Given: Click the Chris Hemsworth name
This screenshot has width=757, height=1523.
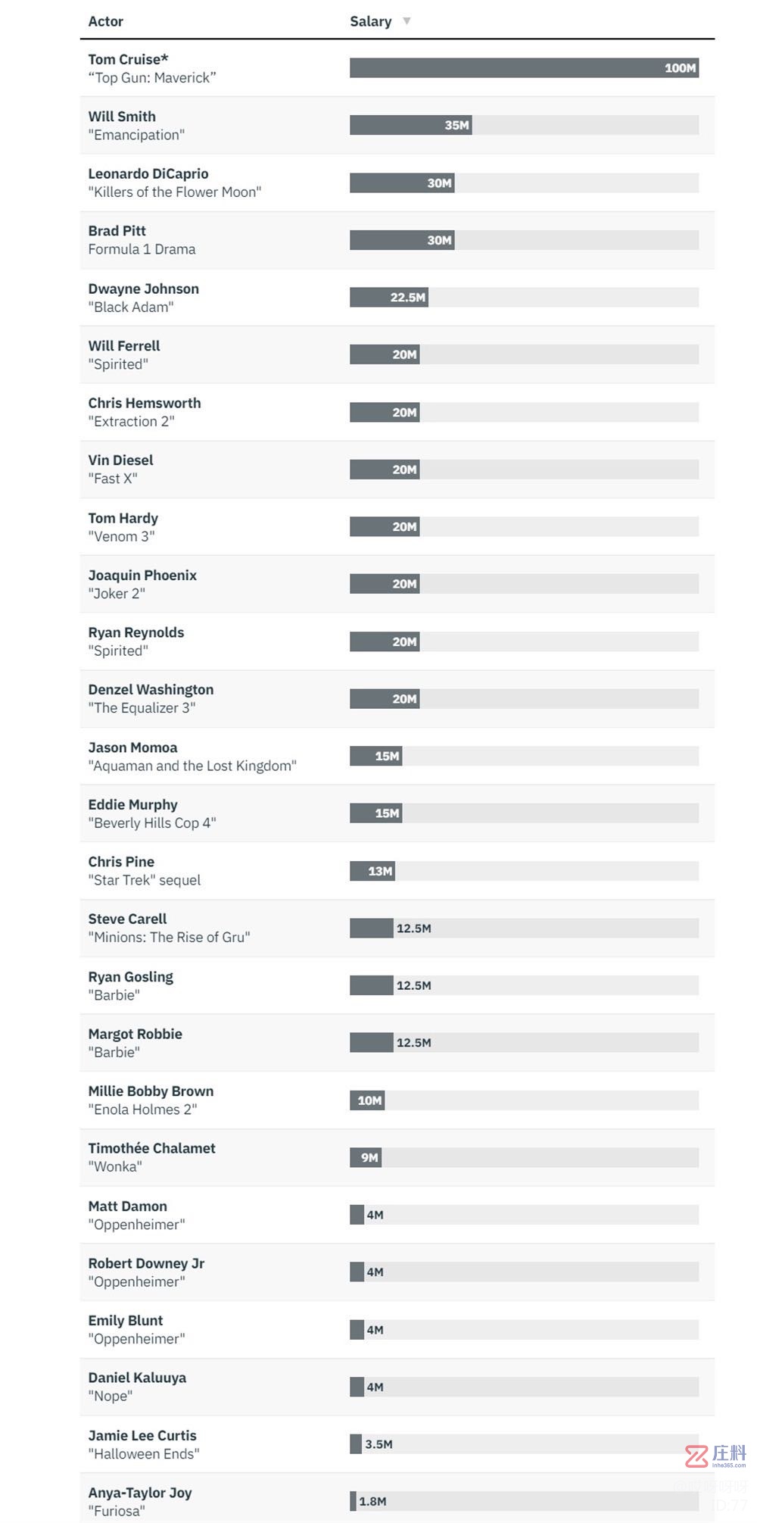Looking at the screenshot, I should click(144, 403).
